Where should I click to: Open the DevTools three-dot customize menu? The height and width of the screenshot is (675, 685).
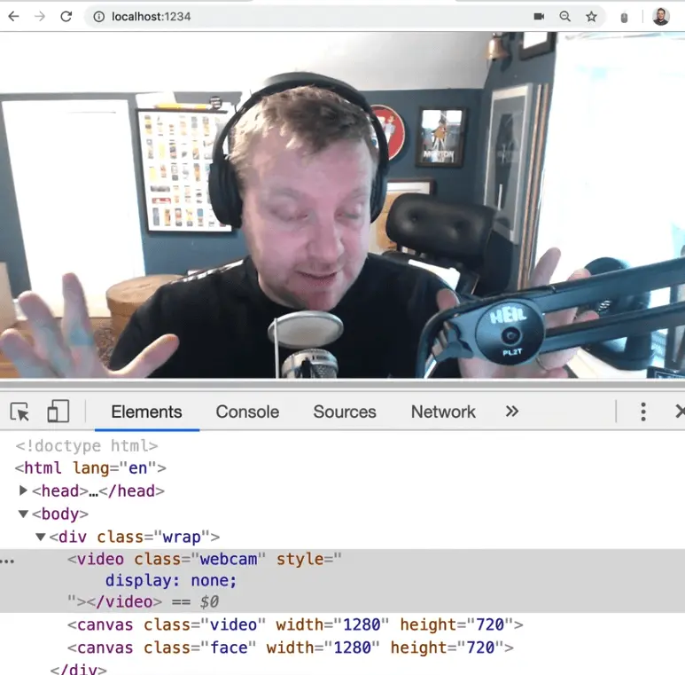pyautogui.click(x=643, y=412)
